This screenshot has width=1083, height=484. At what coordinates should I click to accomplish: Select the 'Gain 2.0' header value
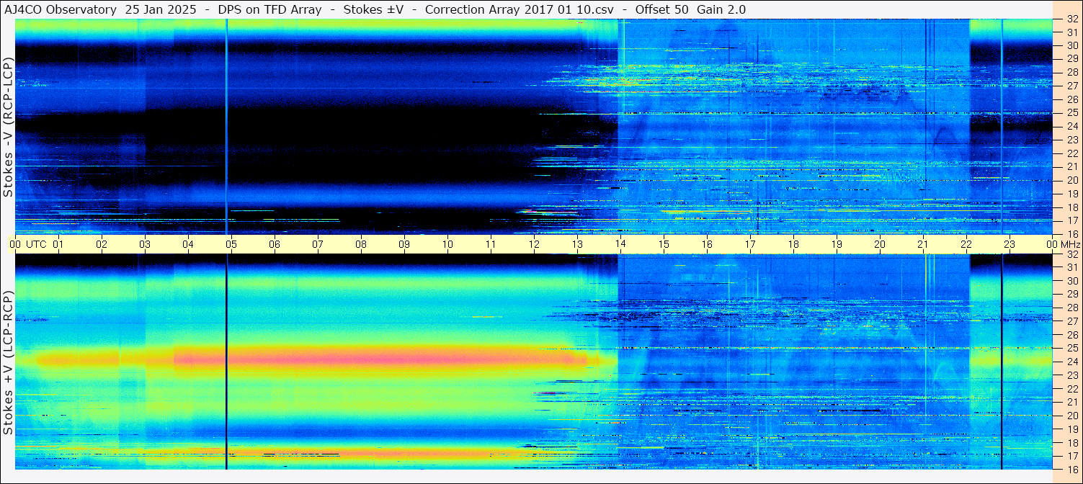[x=721, y=9]
